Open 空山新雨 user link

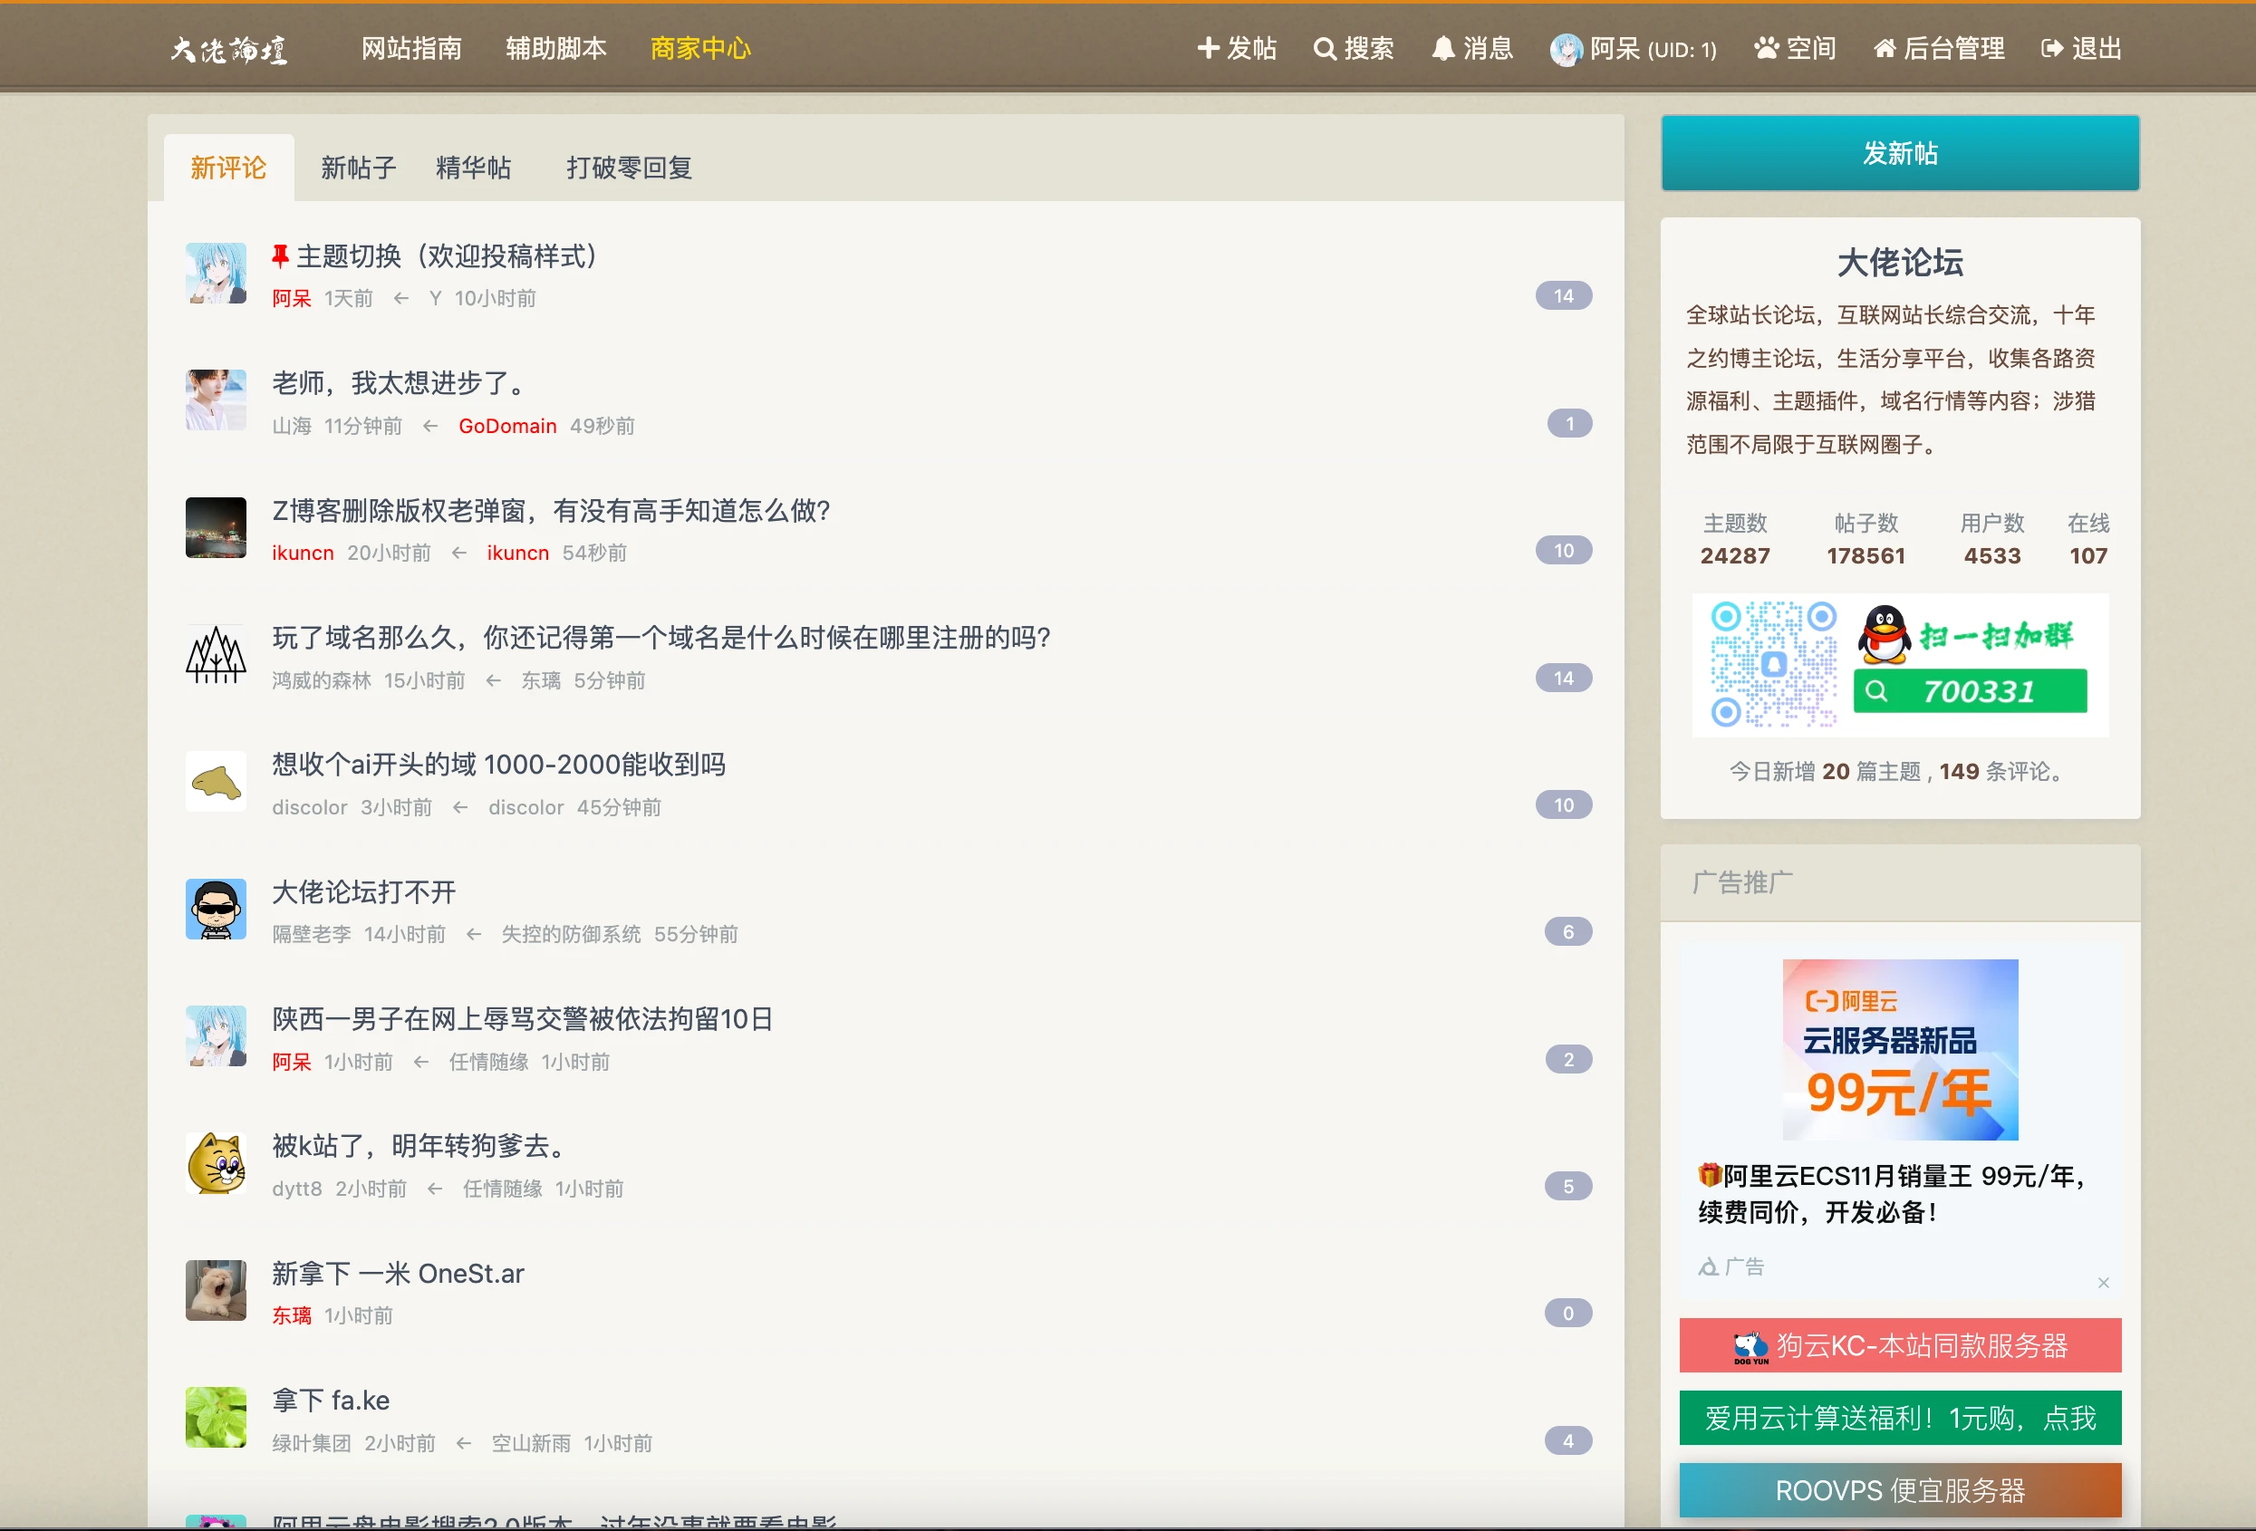pyautogui.click(x=531, y=1444)
